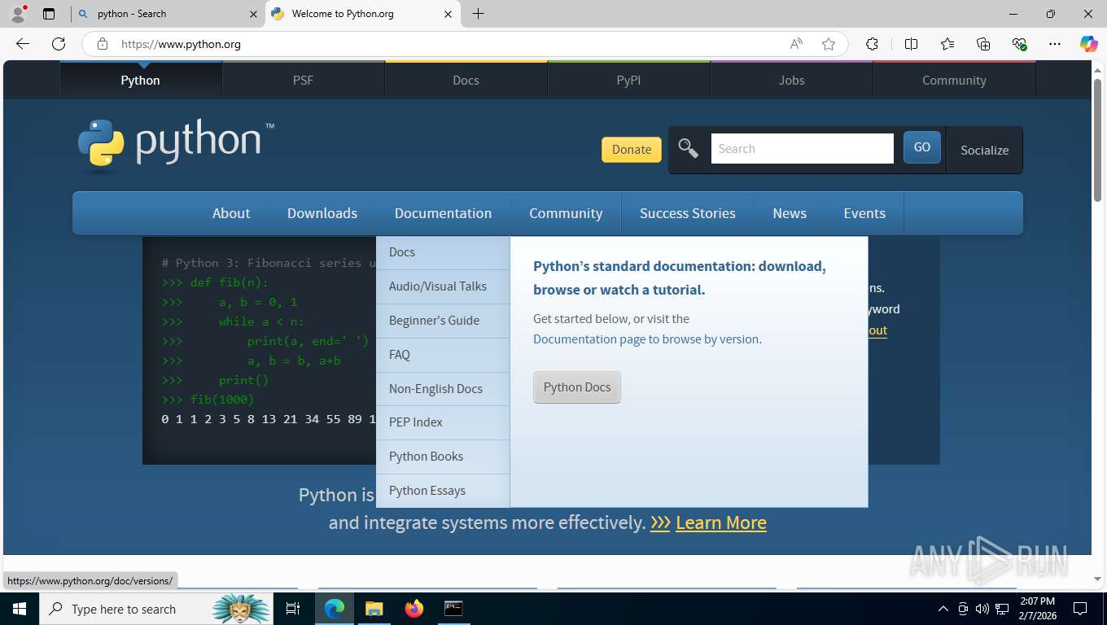
Task: Open the Collections icon
Action: click(x=983, y=44)
